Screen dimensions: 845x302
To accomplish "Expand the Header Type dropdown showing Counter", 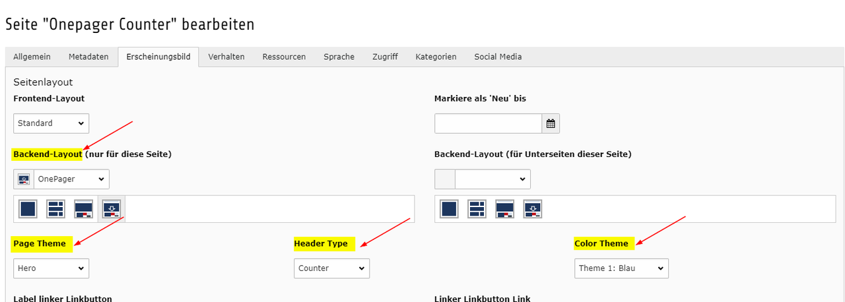I will (331, 268).
